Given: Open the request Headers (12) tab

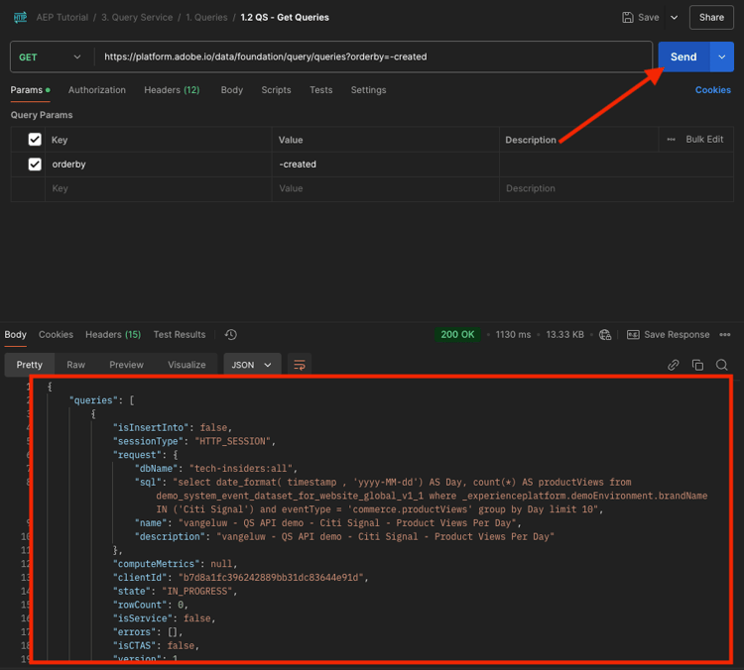Looking at the screenshot, I should [172, 90].
